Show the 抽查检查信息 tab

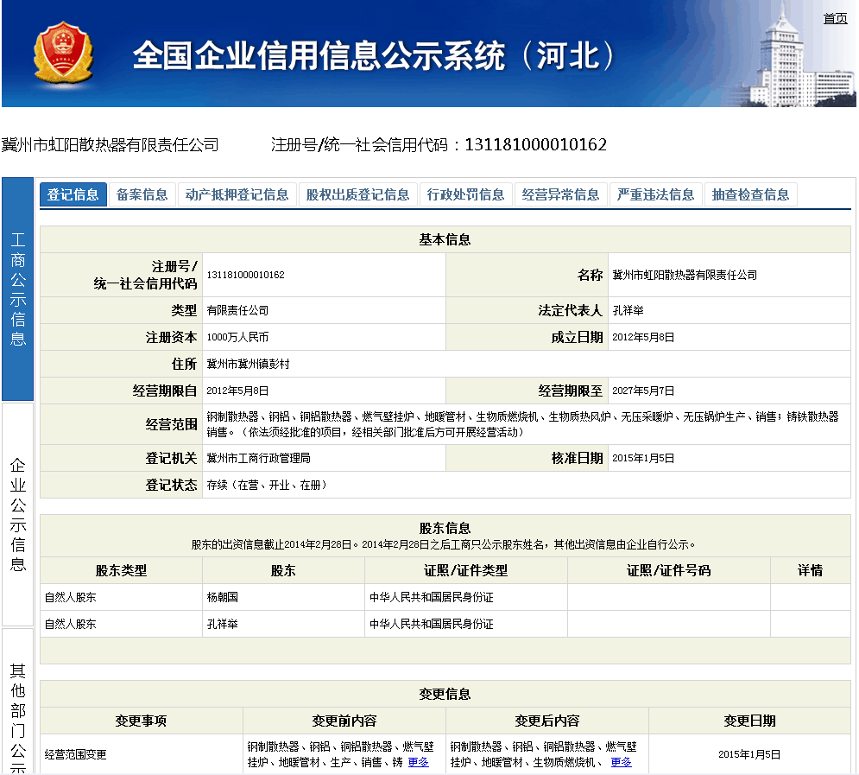[750, 194]
